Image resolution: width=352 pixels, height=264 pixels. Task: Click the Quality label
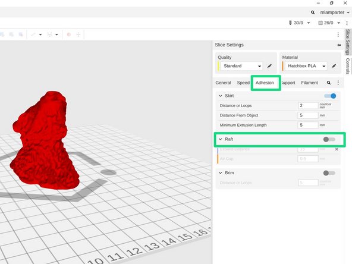click(x=225, y=58)
